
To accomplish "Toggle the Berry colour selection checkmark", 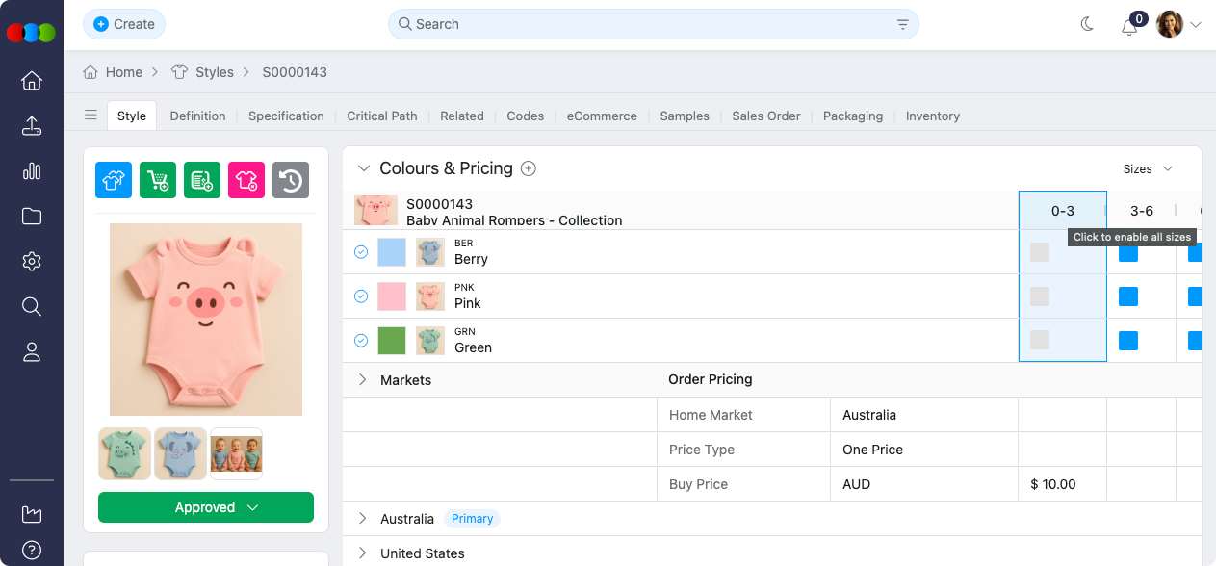I will click(x=361, y=251).
